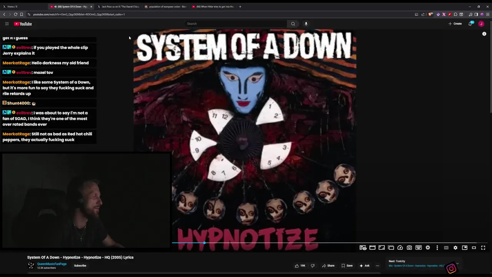Open YouTube notifications bell
Viewport: 492px width, 277px height.
pyautogui.click(x=470, y=24)
